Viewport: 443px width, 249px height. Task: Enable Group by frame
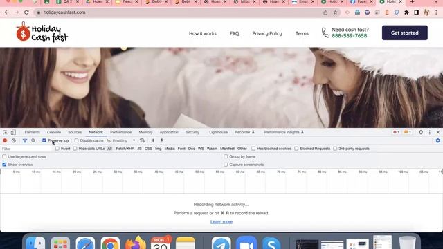[226, 156]
